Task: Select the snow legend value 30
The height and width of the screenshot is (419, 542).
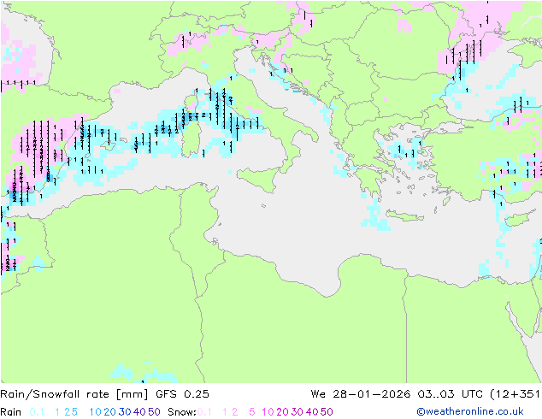Action: [x=298, y=412]
